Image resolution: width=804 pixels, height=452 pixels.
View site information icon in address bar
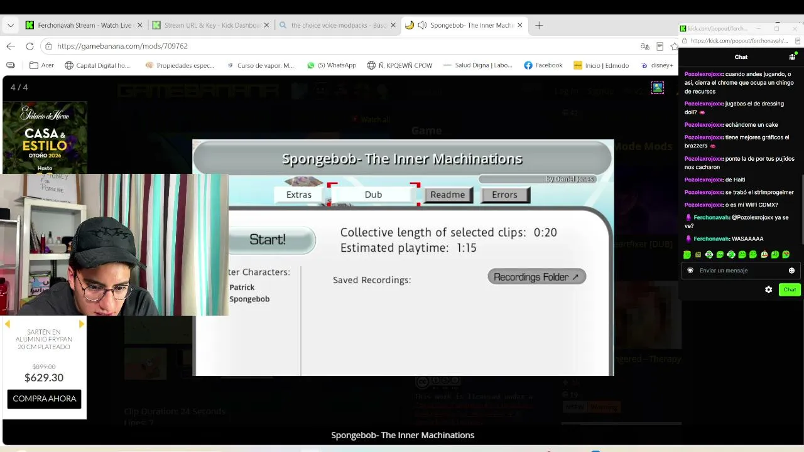[48, 46]
